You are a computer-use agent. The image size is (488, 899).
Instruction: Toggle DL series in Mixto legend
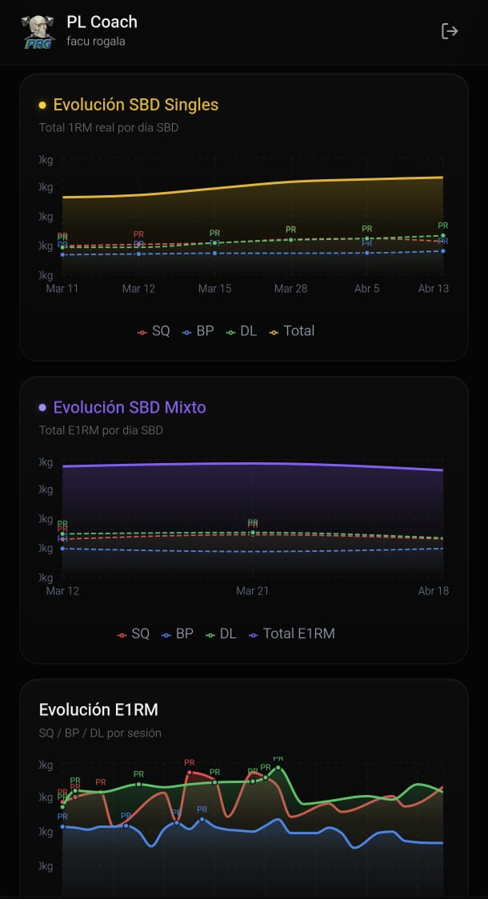tap(222, 633)
